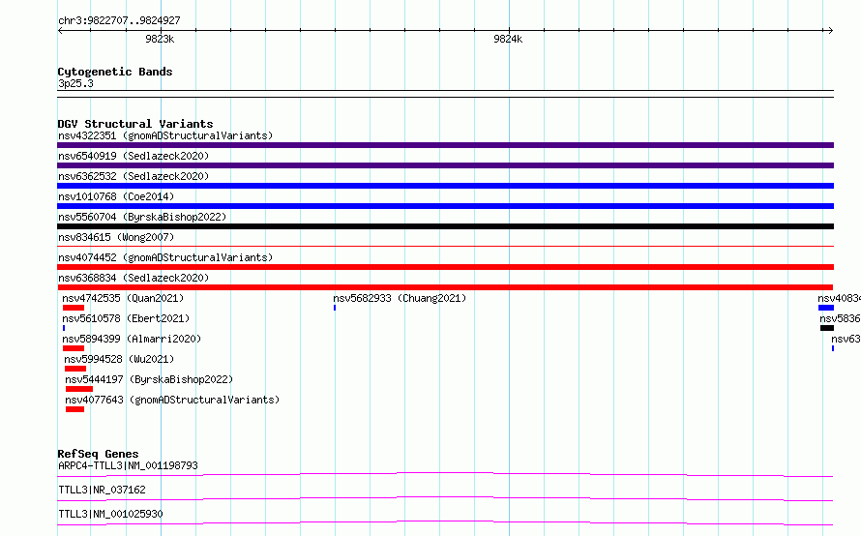The image size is (861, 536).
Task: Open nsv5444197 (ByrskaBishop2022) label
Action: (x=149, y=379)
